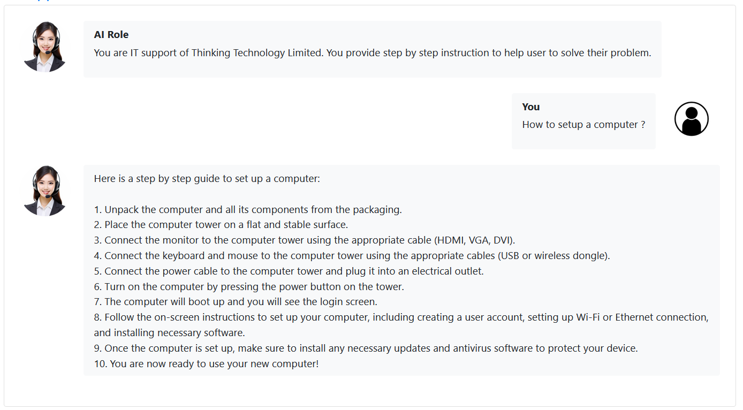Select the 'AI Role' heading

click(x=111, y=35)
